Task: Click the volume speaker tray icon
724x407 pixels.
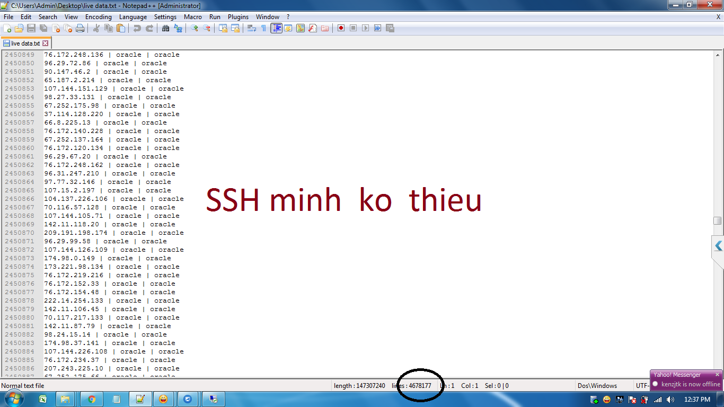Action: [671, 400]
